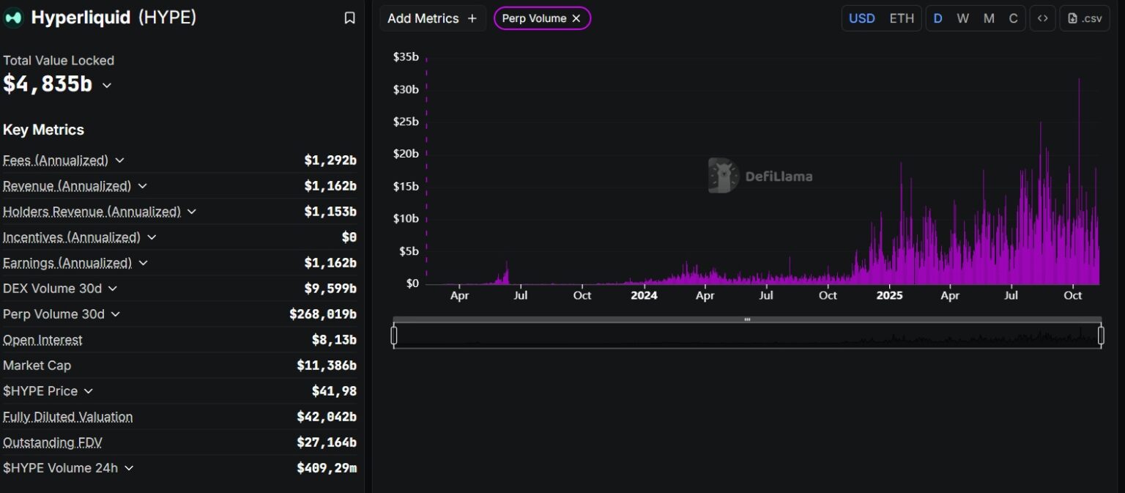This screenshot has width=1125, height=493.
Task: Click the Total Value Locked value $4,835b
Action: click(48, 84)
